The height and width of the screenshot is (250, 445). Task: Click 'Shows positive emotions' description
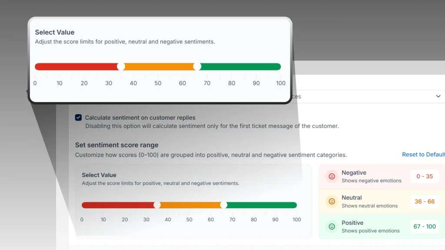[x=371, y=231]
